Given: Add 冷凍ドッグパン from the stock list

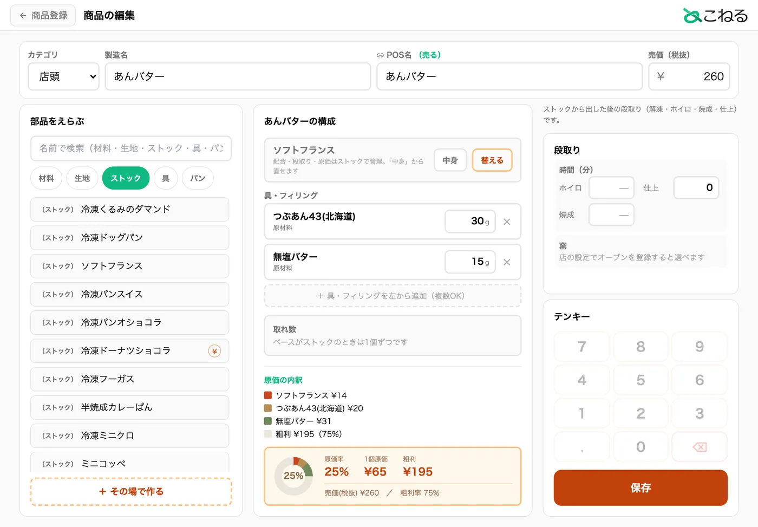Looking at the screenshot, I should (x=130, y=238).
